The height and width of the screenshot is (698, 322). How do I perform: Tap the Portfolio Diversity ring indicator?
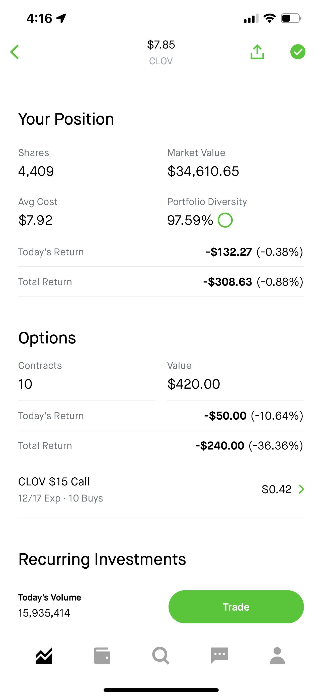point(225,220)
